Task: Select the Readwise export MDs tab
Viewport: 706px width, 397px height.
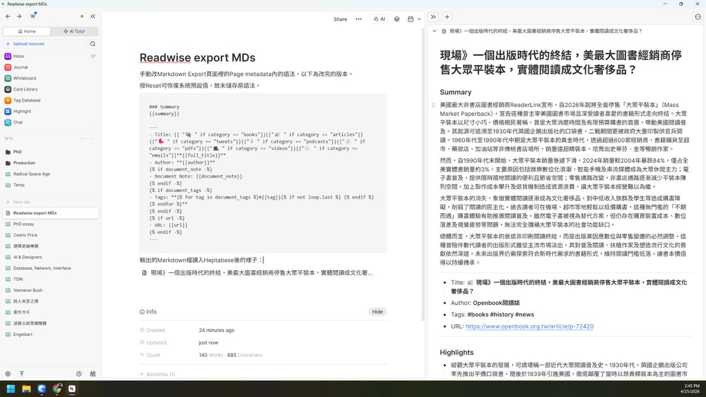Action: 50,213
